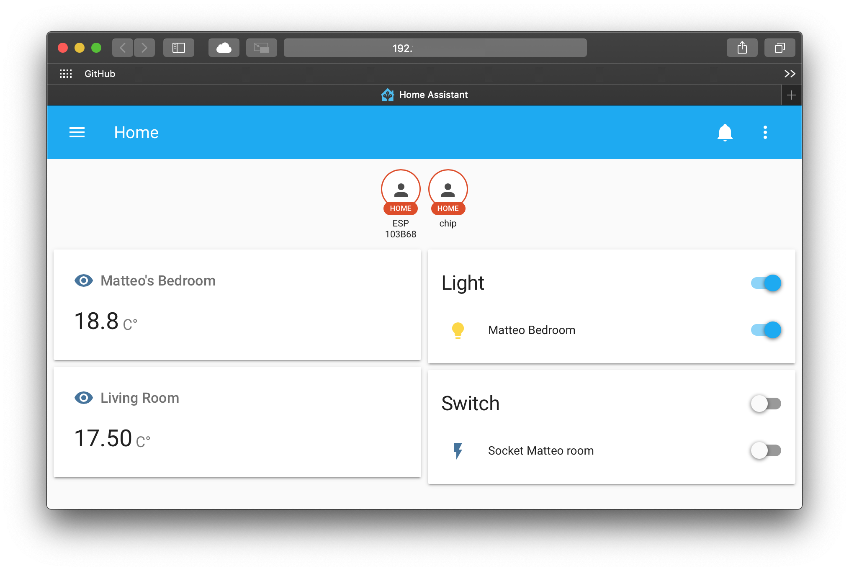Click the Matteo Bedroom light label
The image size is (849, 571).
tap(532, 330)
